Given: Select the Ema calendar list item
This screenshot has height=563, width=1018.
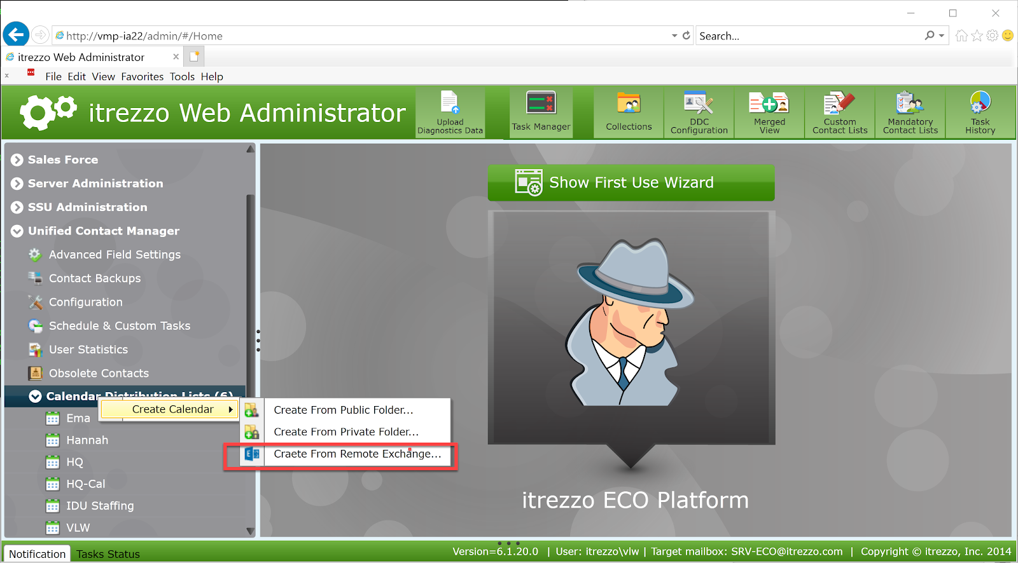Looking at the screenshot, I should coord(78,418).
